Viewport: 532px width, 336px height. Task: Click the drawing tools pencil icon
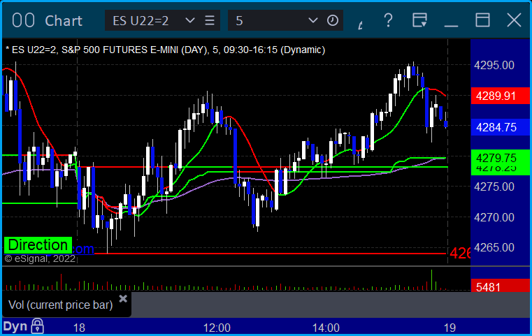pyautogui.click(x=360, y=24)
